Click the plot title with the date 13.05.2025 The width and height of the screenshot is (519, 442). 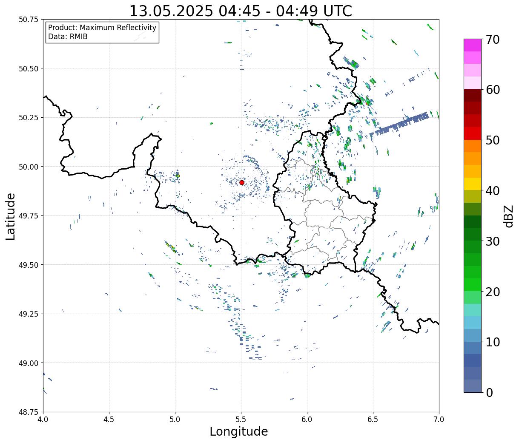coord(241,11)
